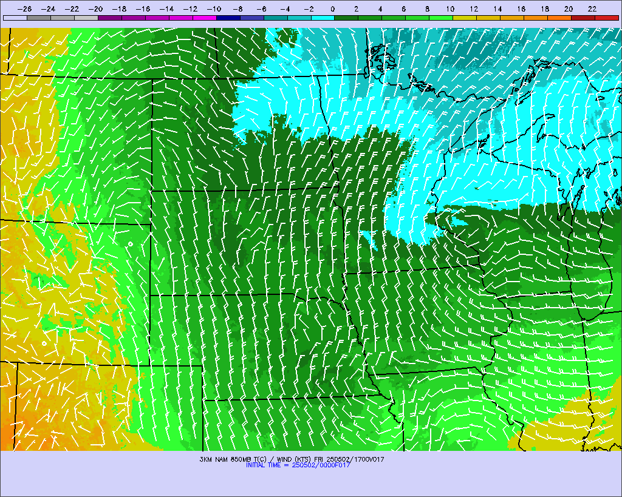
Task: Choose the yellow swatch between 10 and 12
Action: click(465, 18)
